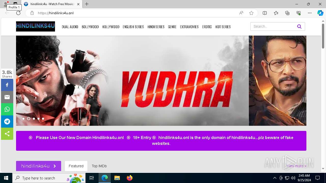
Task: Add this page to favorites star icon
Action: (251, 13)
